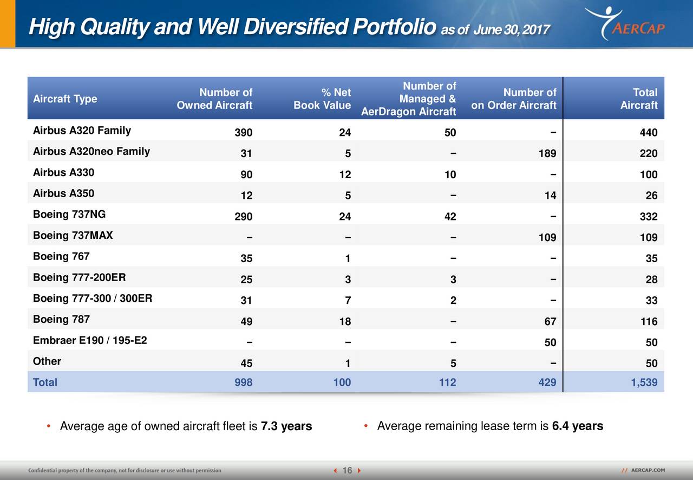Click the as of June 30, 2017 subtitle
The width and height of the screenshot is (693, 480).
[495, 29]
